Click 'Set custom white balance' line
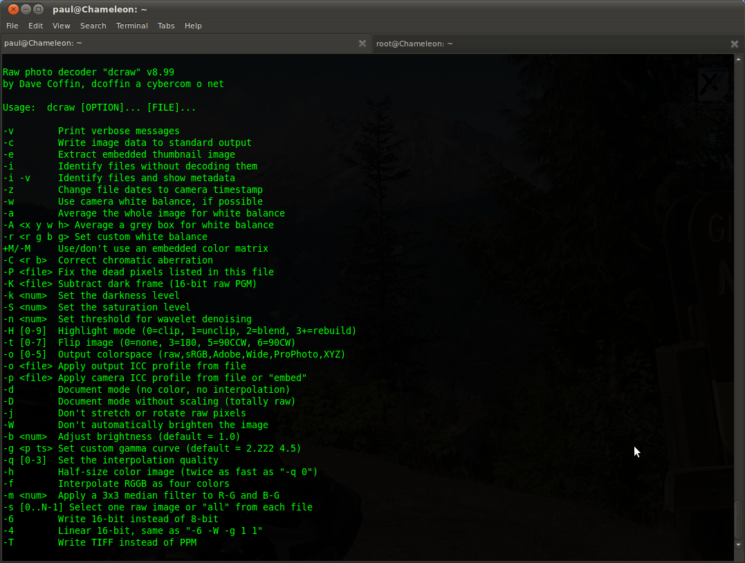745x563 pixels. point(105,237)
